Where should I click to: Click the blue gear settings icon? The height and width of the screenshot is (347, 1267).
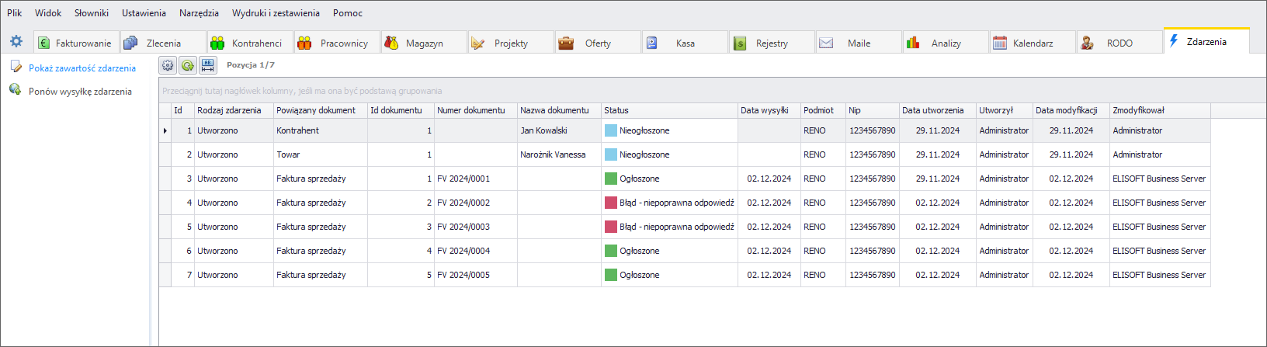click(16, 42)
